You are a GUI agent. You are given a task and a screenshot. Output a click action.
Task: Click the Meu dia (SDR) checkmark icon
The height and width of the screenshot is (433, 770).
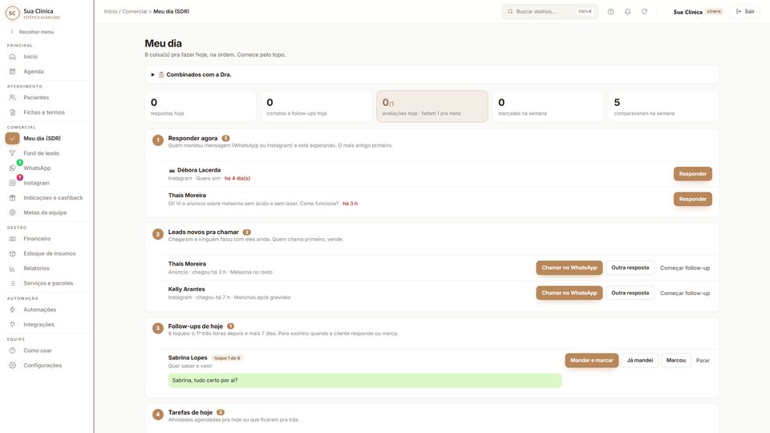[12, 139]
